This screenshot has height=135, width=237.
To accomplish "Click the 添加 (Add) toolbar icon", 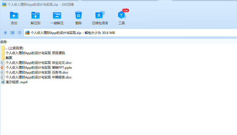I will point(14,15).
